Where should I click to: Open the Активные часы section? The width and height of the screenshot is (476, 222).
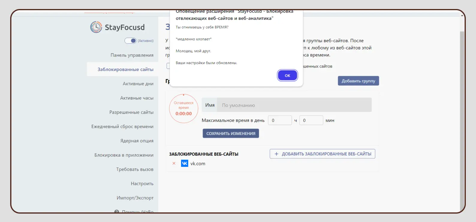coord(137,98)
